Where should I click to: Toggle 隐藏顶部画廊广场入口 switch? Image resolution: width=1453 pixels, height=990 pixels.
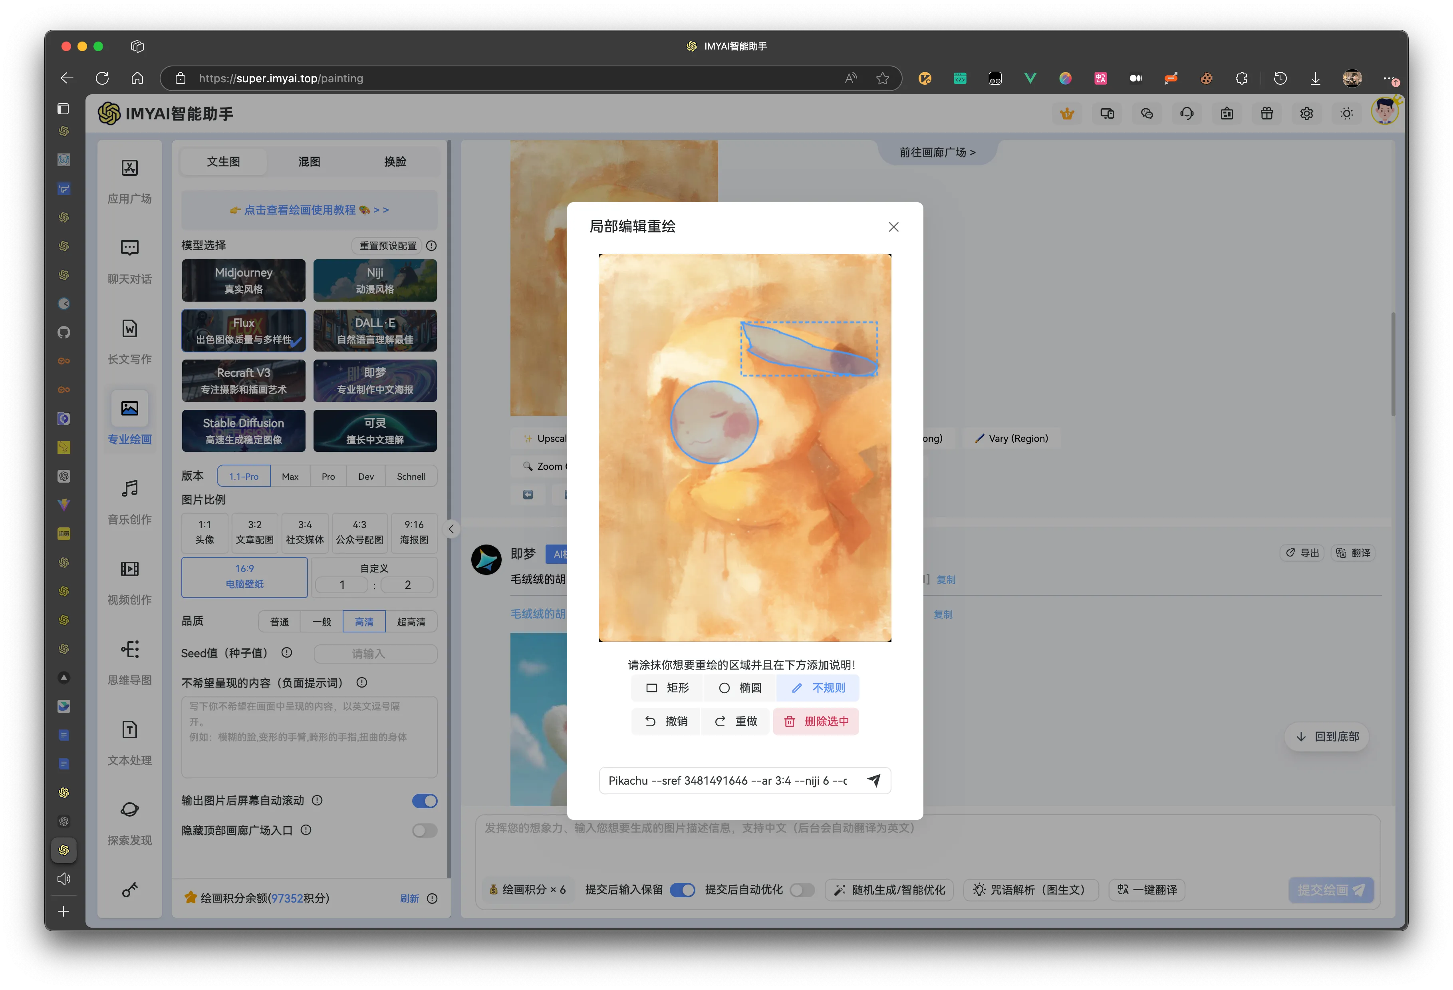[x=425, y=831]
